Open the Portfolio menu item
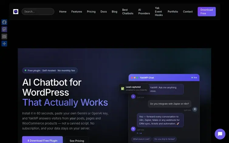 point(173,12)
